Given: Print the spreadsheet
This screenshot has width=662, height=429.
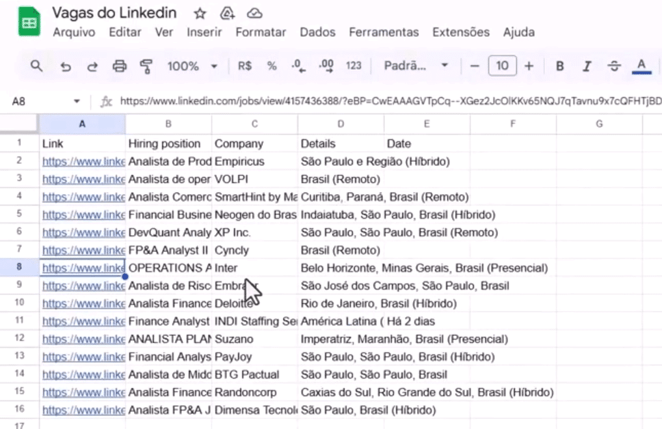Looking at the screenshot, I should point(119,66).
